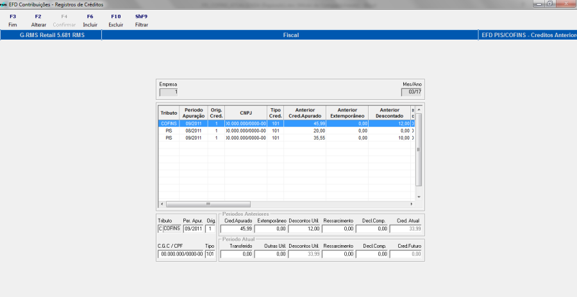Click the F2 Alterar toolbar button
The image size is (577, 297).
[x=38, y=20]
